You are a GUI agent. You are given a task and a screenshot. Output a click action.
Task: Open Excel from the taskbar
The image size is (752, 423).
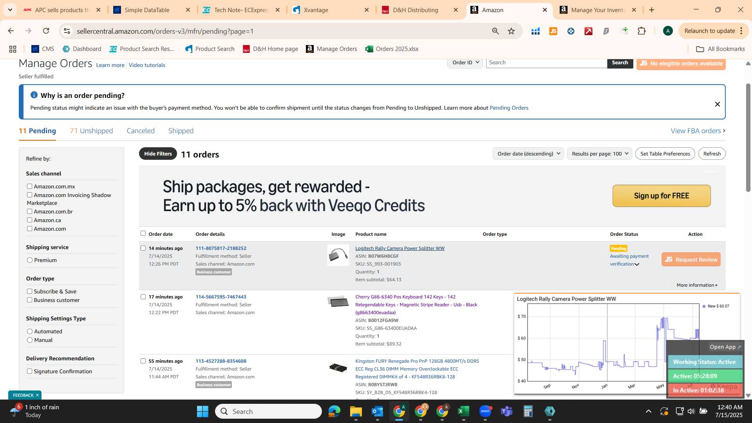[x=463, y=412]
